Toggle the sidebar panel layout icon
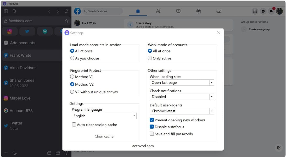The height and width of the screenshot is (157, 286). (x=6, y=11)
